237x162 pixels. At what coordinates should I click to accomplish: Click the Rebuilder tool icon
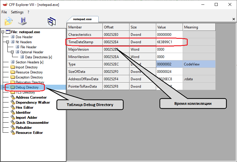tap(13, 127)
